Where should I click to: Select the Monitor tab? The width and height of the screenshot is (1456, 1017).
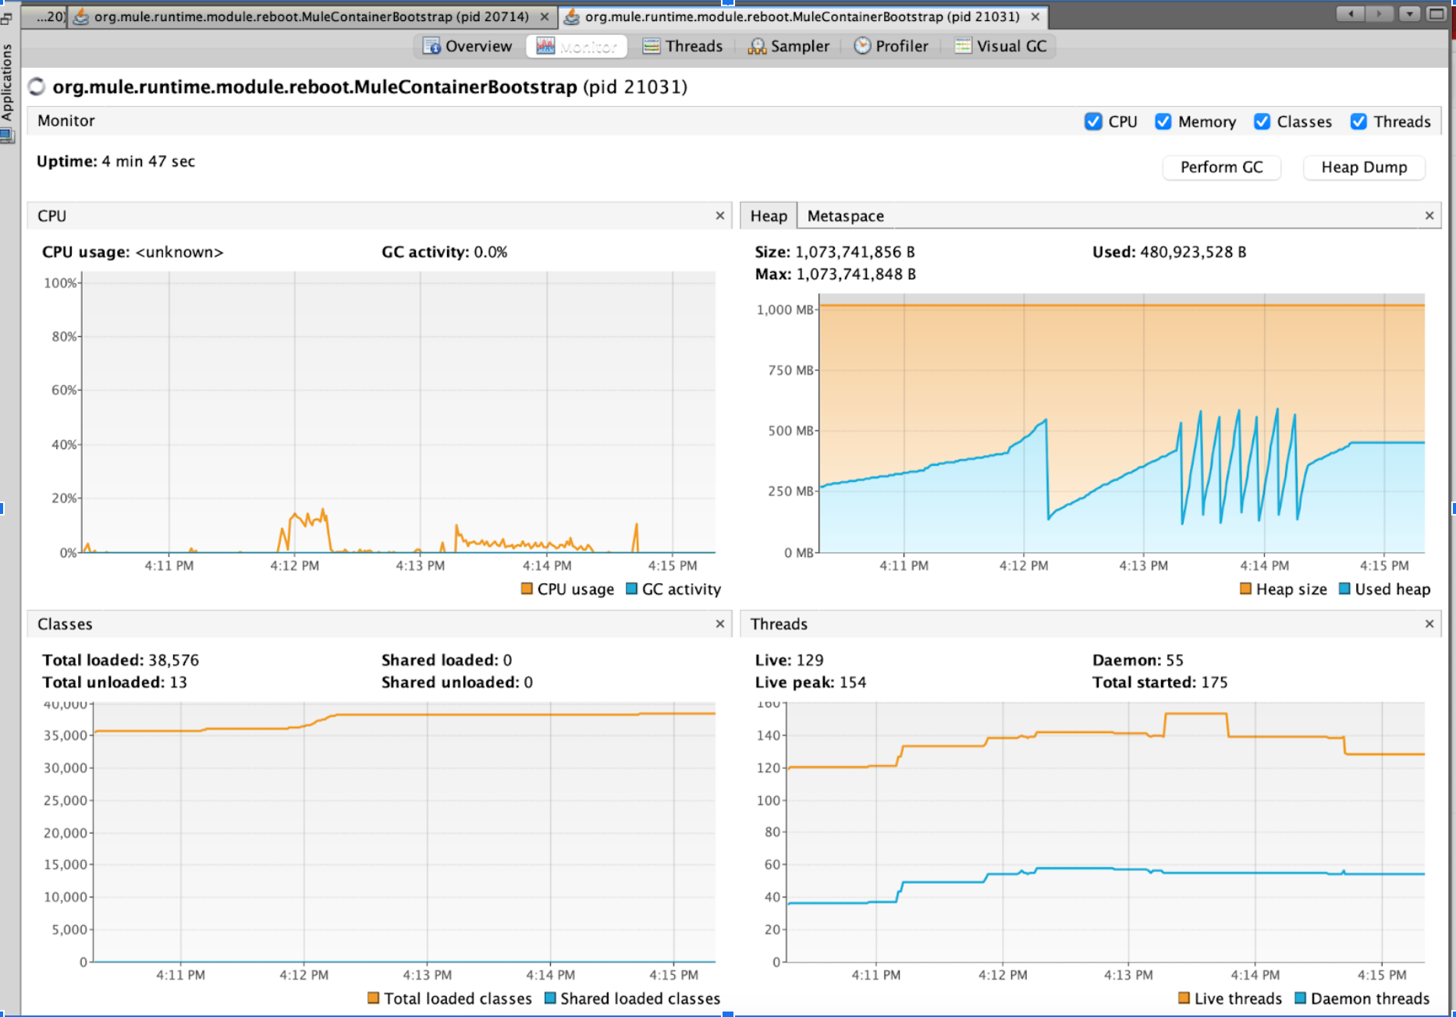(x=577, y=46)
